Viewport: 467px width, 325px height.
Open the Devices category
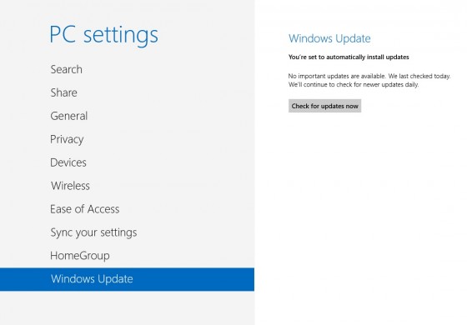coord(68,162)
